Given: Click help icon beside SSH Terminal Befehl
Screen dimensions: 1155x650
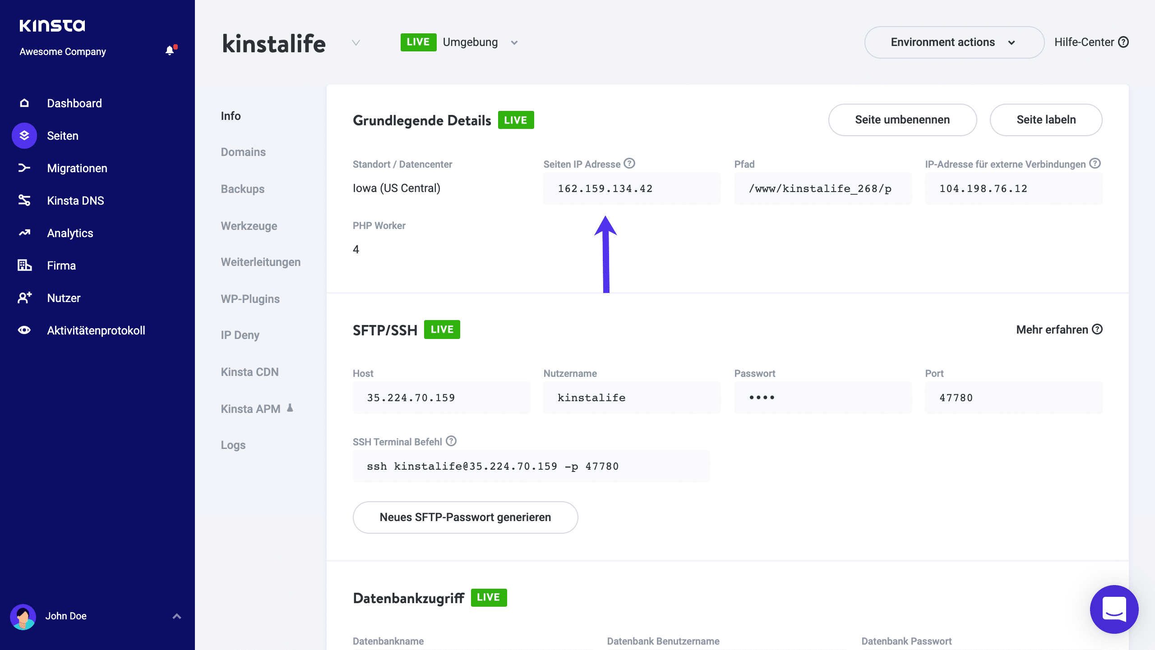Looking at the screenshot, I should point(451,441).
